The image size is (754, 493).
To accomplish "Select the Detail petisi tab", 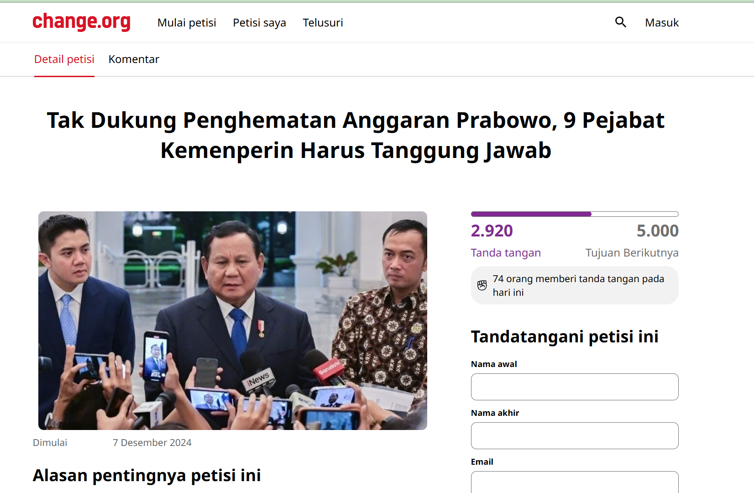I will coord(64,59).
